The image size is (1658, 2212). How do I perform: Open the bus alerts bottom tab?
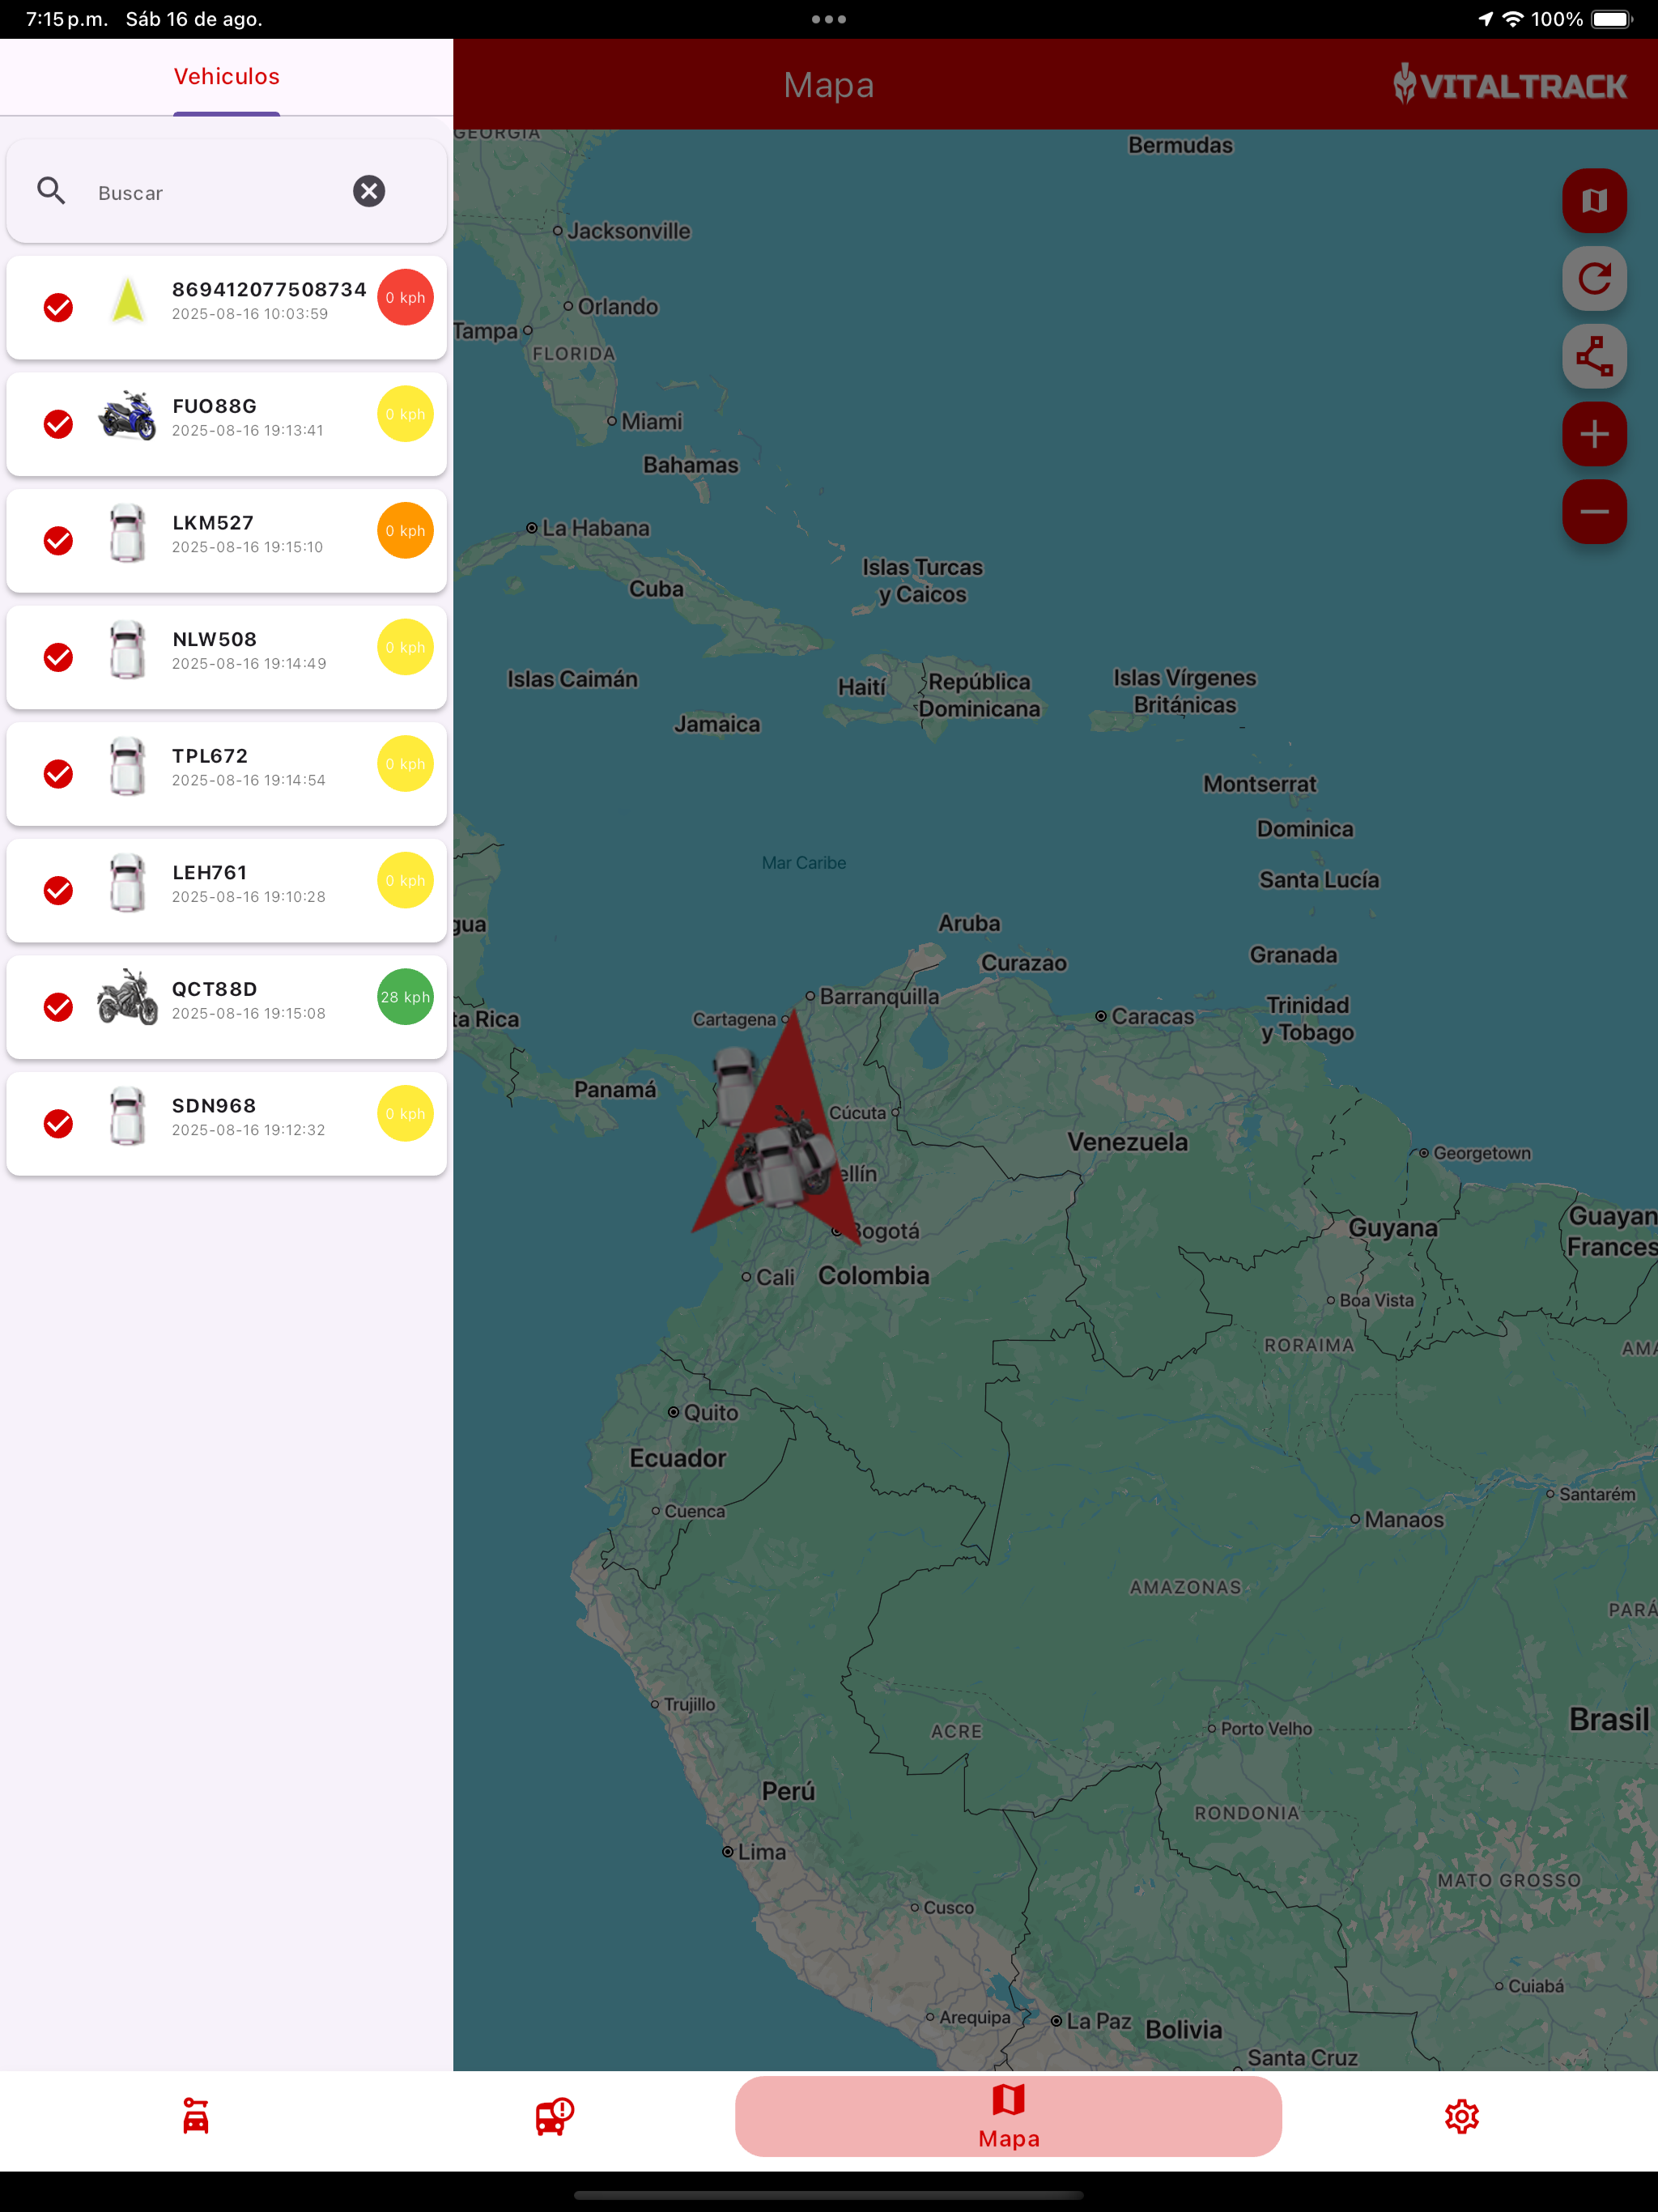554,2116
